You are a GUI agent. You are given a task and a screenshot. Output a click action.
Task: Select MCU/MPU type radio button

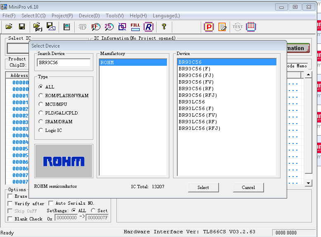pos(41,104)
